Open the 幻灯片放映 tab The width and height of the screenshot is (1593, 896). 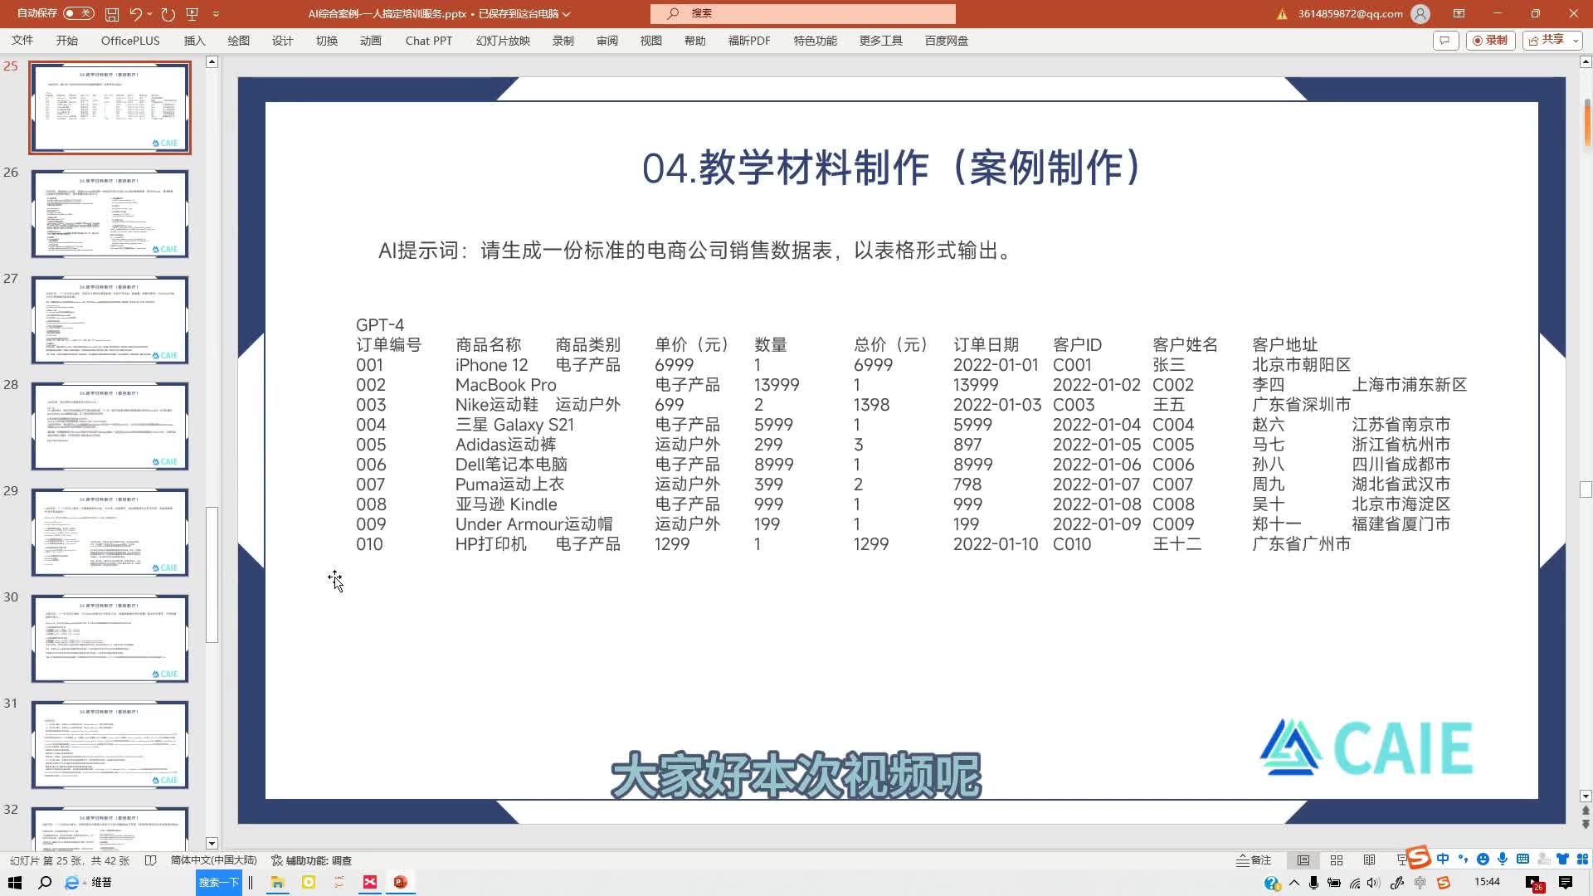503,41
